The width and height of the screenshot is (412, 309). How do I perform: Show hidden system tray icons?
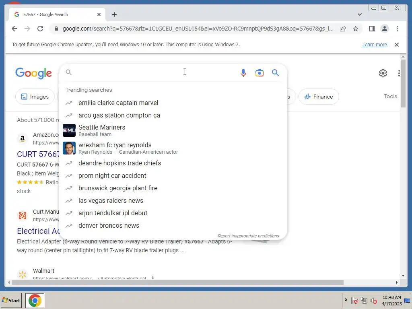pyautogui.click(x=346, y=300)
